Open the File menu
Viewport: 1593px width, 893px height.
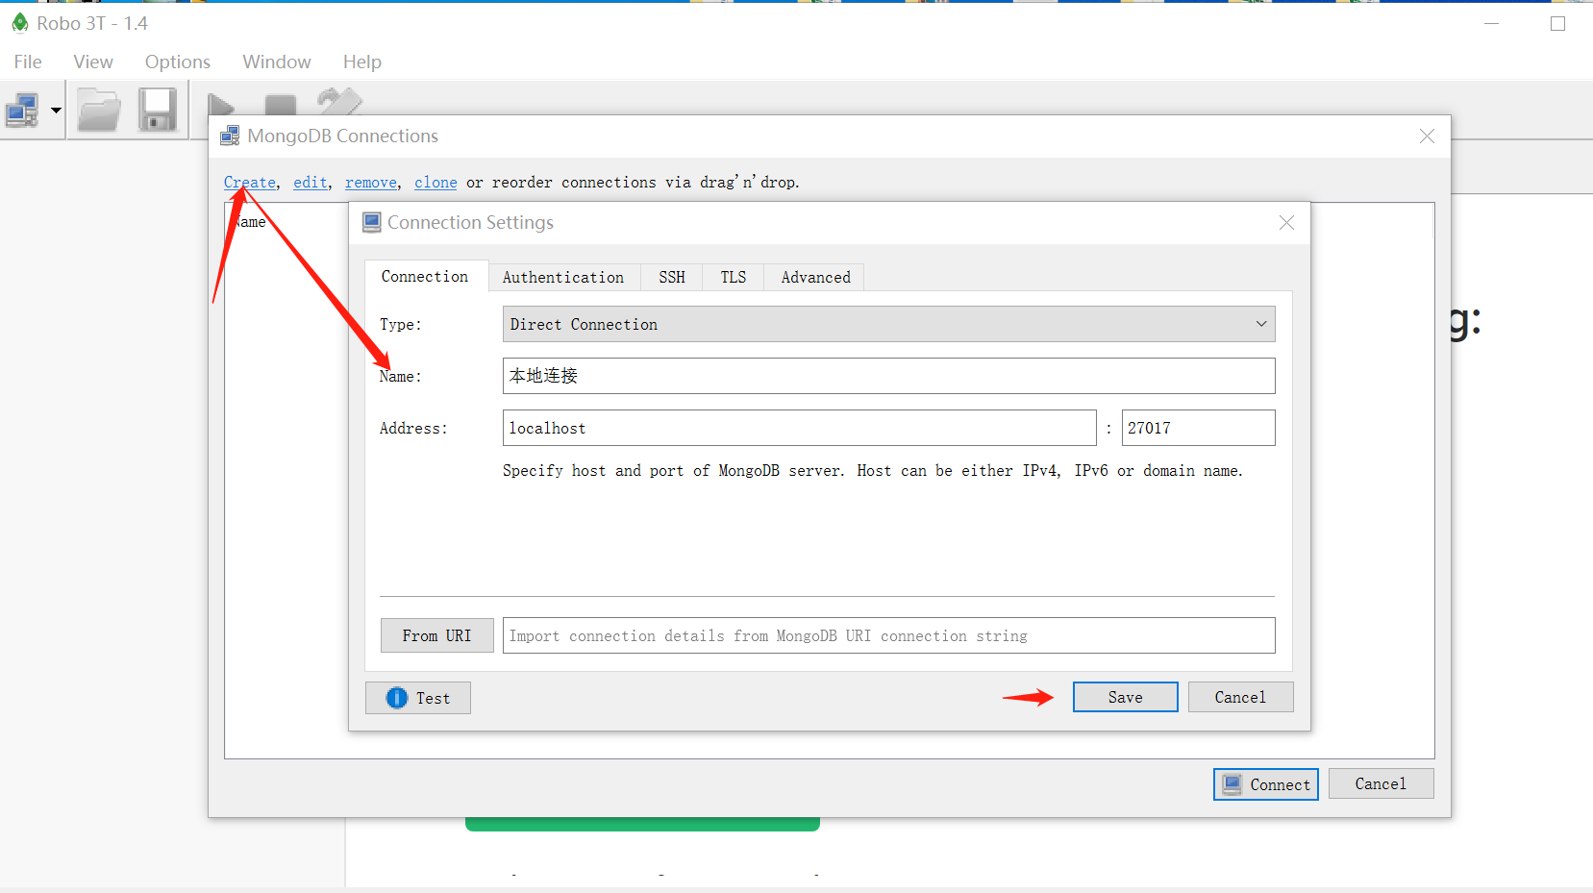point(28,62)
